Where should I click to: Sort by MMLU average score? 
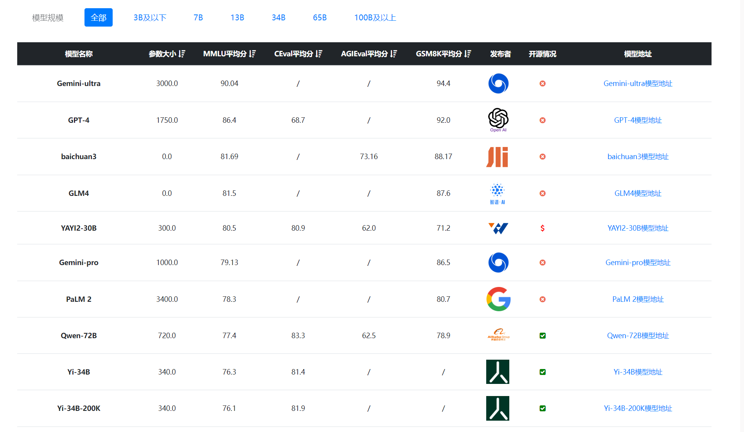[252, 54]
